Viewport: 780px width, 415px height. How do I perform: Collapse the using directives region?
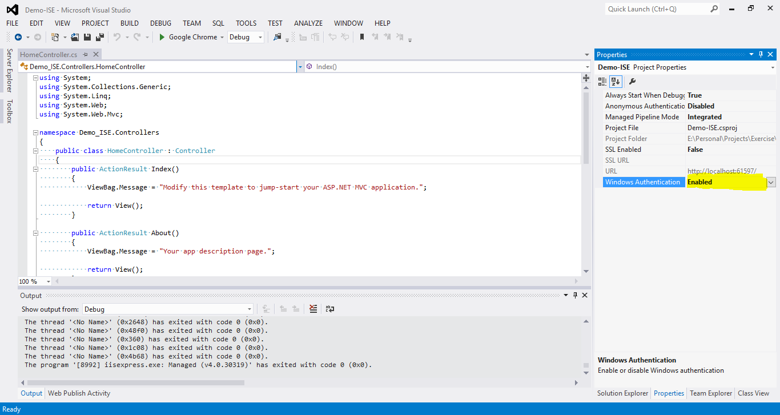35,78
